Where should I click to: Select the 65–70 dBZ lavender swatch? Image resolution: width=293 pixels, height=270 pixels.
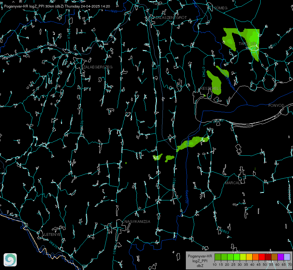[x=287, y=257]
